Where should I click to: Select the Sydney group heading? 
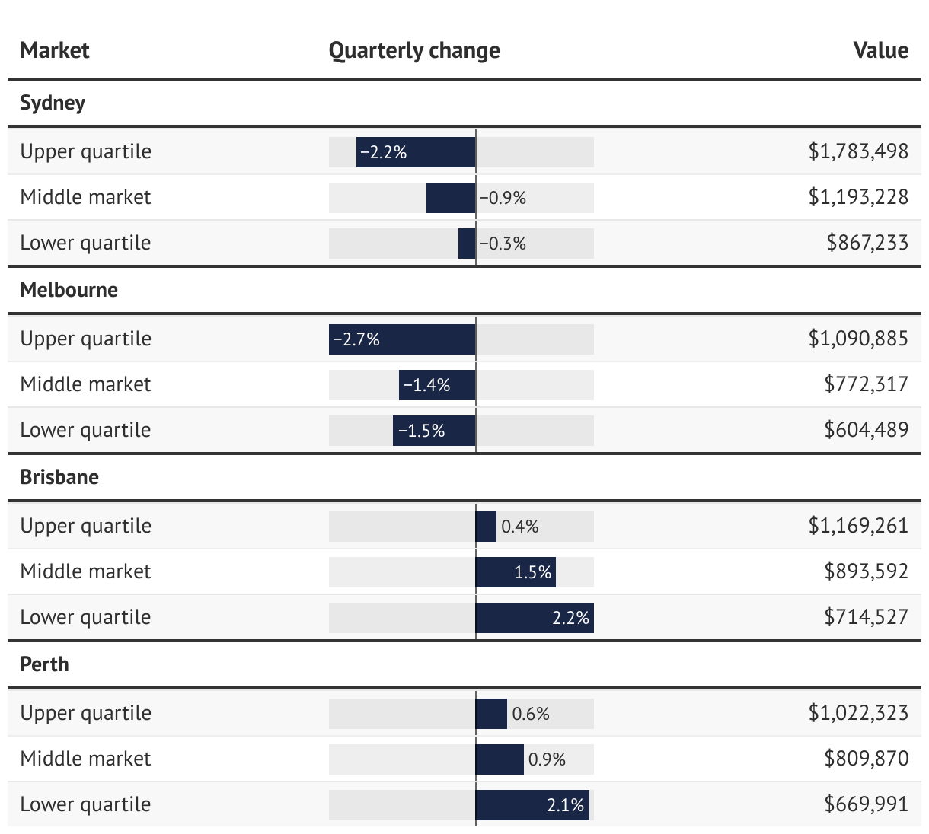(x=53, y=103)
